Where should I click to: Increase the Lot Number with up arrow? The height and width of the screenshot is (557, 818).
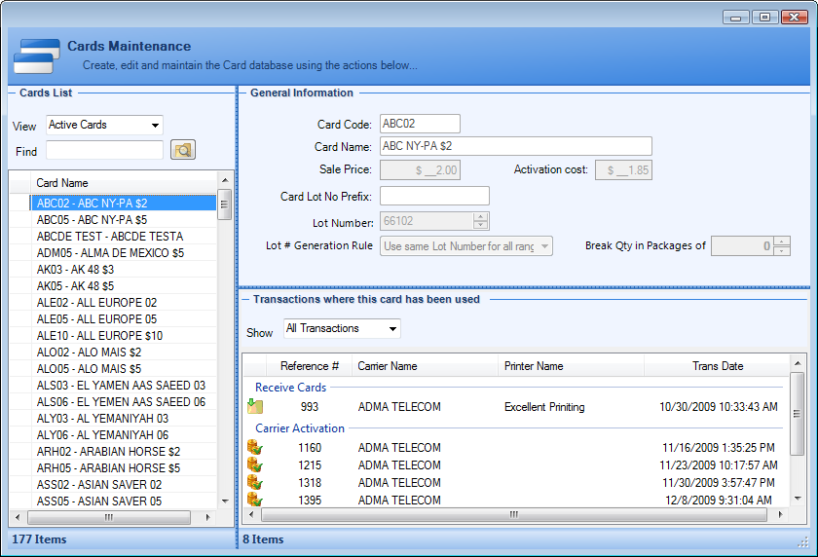click(x=481, y=217)
